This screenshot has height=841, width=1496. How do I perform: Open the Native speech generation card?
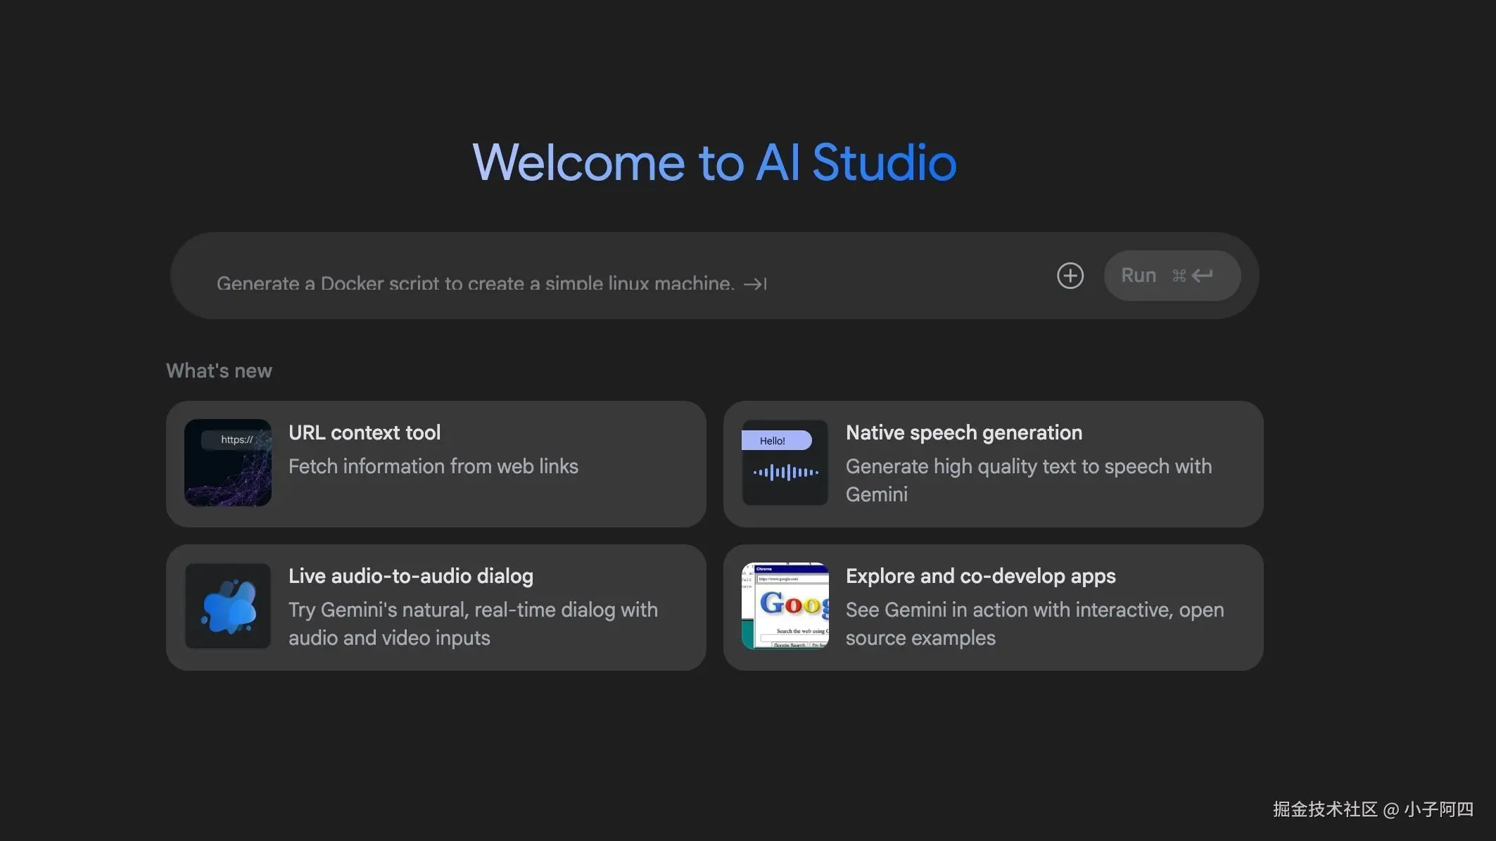coord(994,464)
